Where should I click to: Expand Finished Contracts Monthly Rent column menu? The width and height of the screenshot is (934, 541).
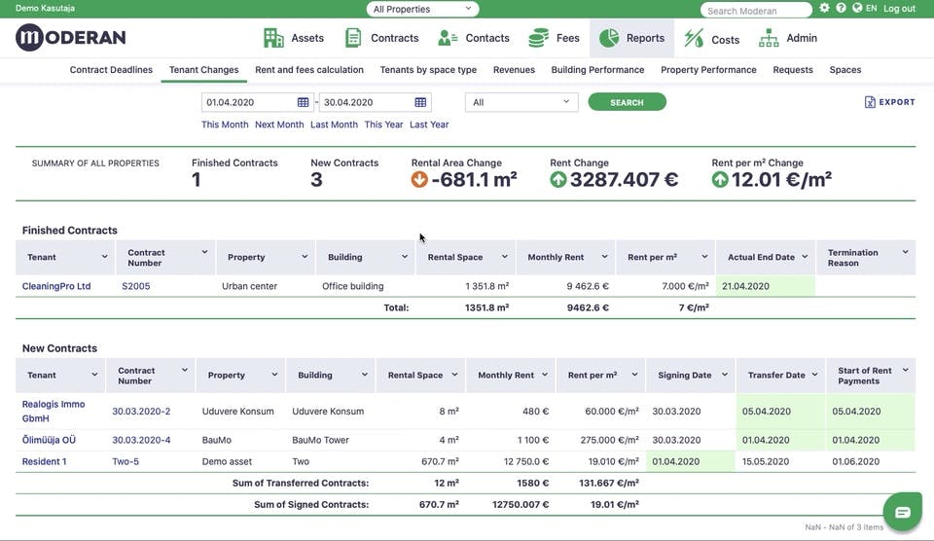[604, 257]
